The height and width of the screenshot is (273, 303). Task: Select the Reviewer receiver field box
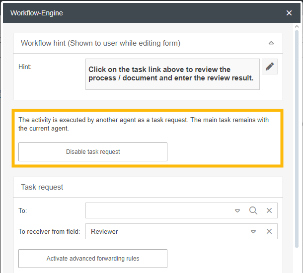tap(166, 231)
